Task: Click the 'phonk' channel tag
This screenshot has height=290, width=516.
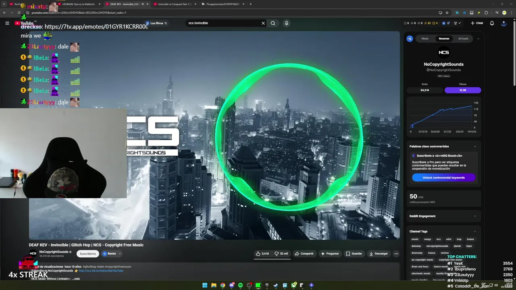Action: (457, 246)
